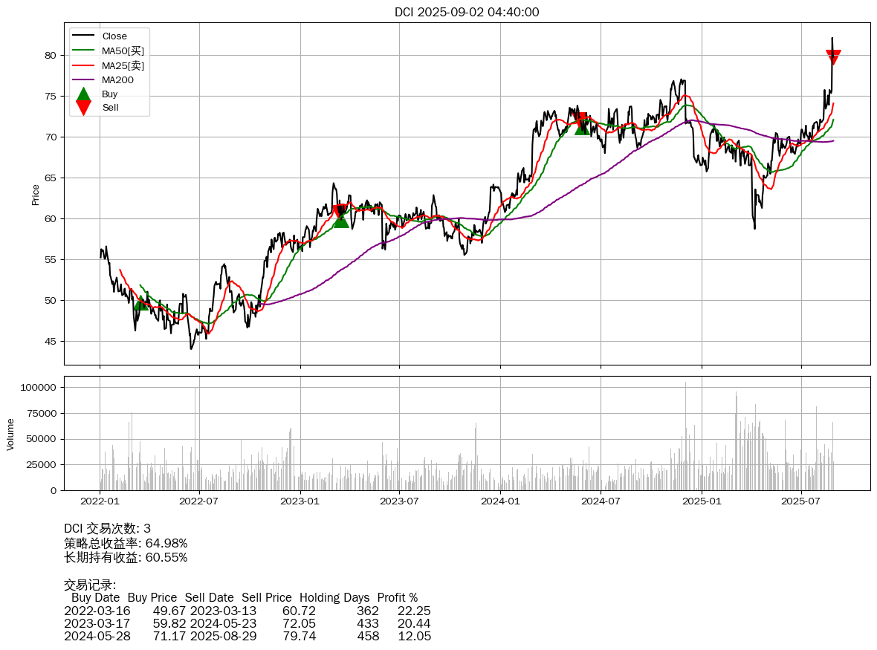
Task: Click the 长期持有收益 60.55% text
Action: tap(126, 557)
